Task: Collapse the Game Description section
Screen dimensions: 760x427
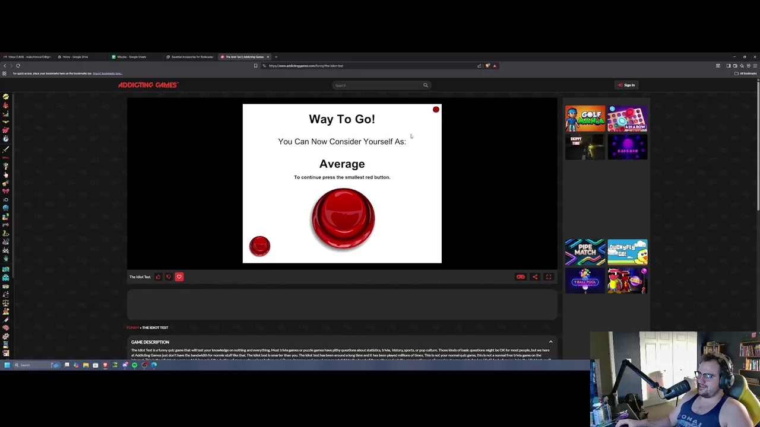Action: (550, 342)
